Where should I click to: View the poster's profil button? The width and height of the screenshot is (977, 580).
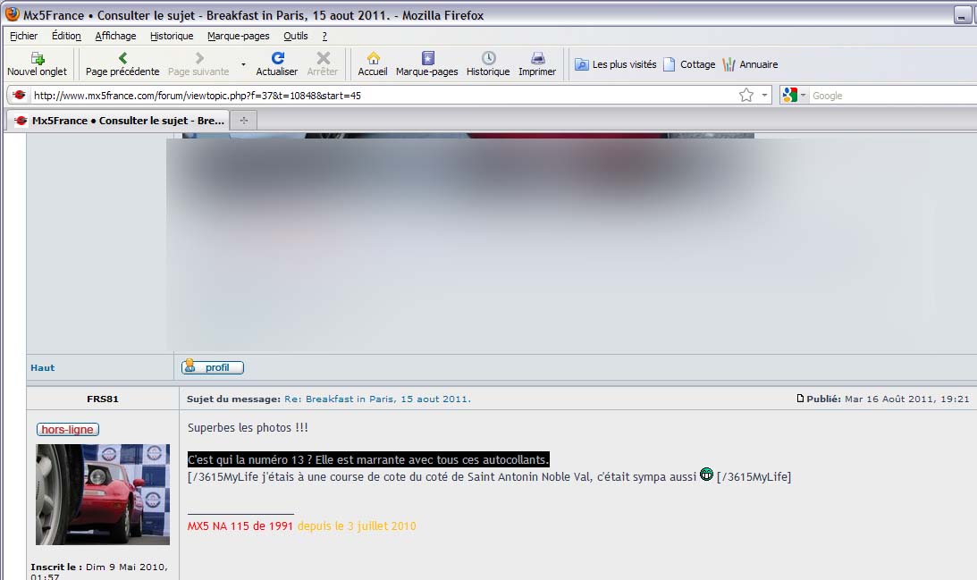tap(213, 367)
